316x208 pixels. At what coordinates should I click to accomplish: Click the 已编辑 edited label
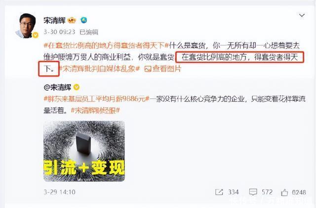(89, 32)
